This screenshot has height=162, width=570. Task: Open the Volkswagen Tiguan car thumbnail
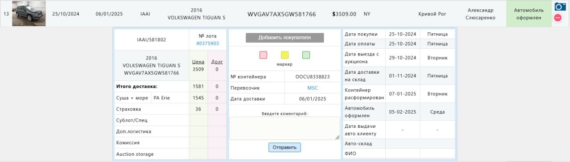click(x=28, y=14)
